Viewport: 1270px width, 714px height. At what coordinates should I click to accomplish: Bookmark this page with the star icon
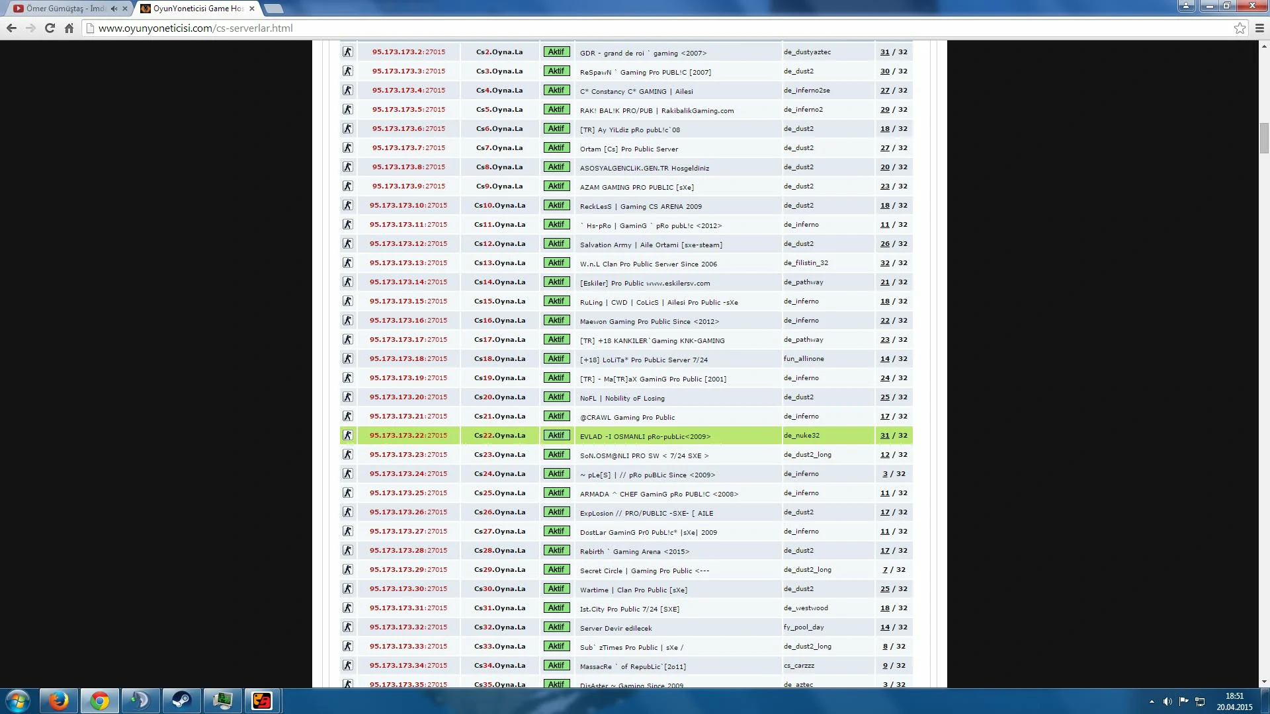(x=1240, y=28)
